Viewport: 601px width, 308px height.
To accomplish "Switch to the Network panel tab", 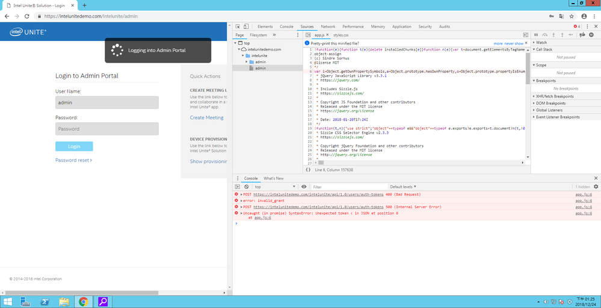I will point(328,26).
